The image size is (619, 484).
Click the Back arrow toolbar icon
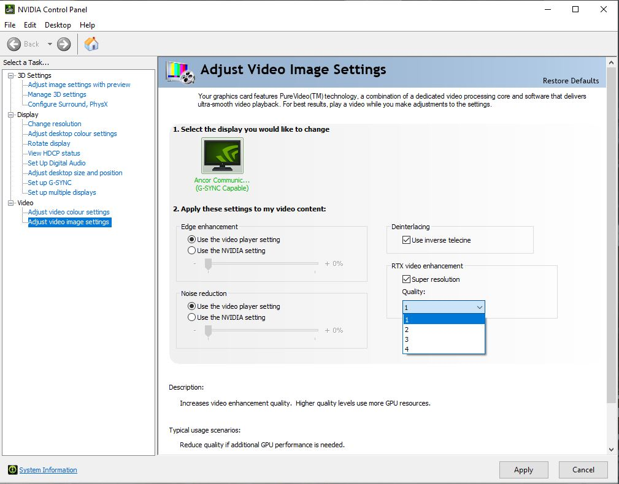15,44
